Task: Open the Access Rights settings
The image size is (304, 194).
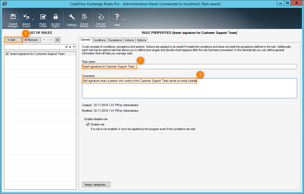Action: [55, 20]
